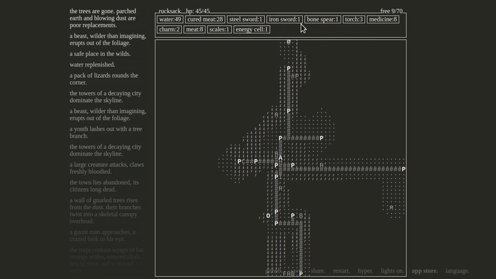Click the P outpost at far right road end
This screenshot has width=496, height=279.
click(x=403, y=169)
